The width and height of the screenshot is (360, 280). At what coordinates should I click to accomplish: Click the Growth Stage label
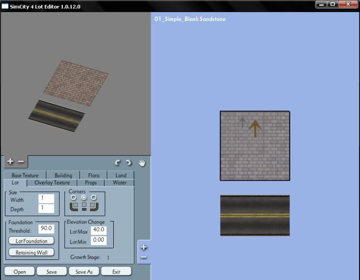tap(85, 257)
